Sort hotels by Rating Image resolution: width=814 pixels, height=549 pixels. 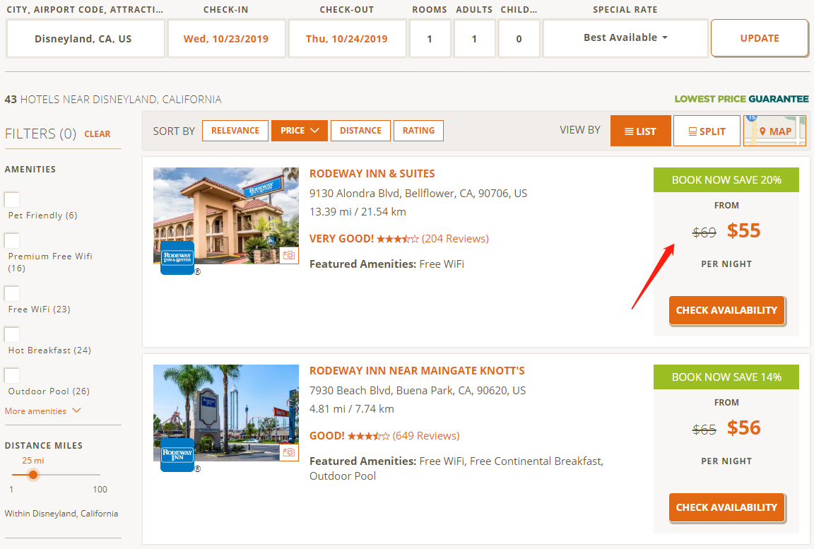coord(418,131)
